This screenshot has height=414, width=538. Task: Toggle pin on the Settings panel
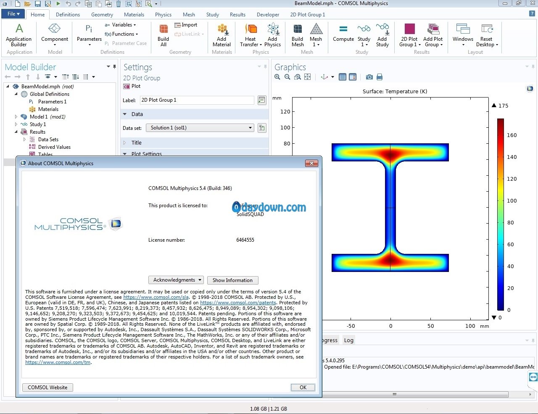[x=265, y=66]
